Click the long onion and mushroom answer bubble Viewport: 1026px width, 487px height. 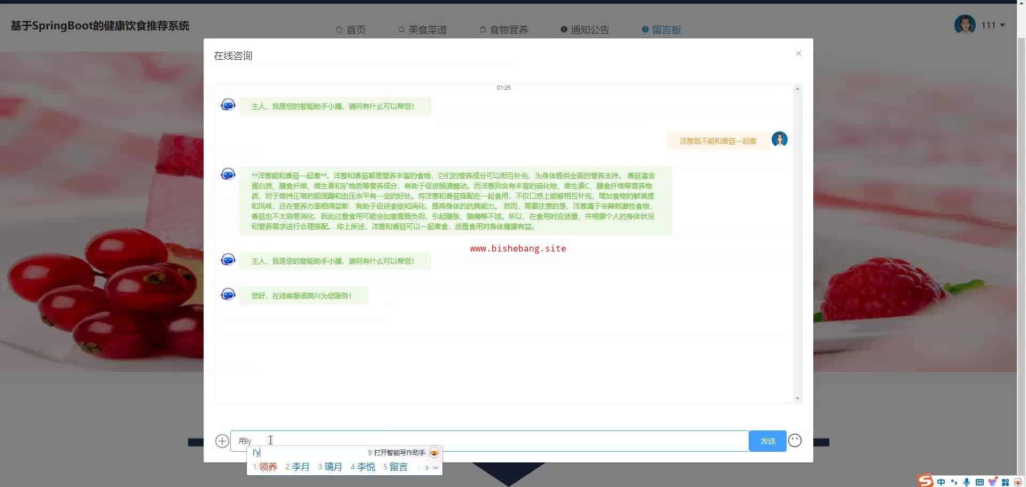456,201
